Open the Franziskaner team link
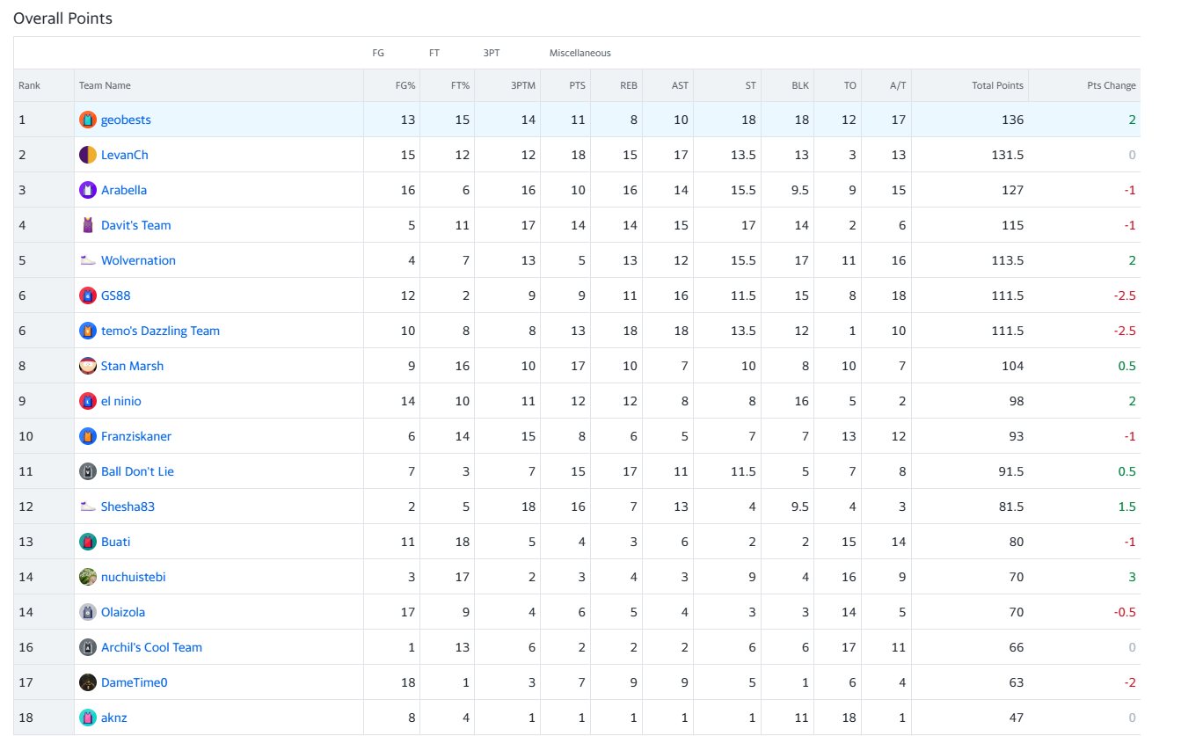This screenshot has width=1181, height=736. pos(136,436)
